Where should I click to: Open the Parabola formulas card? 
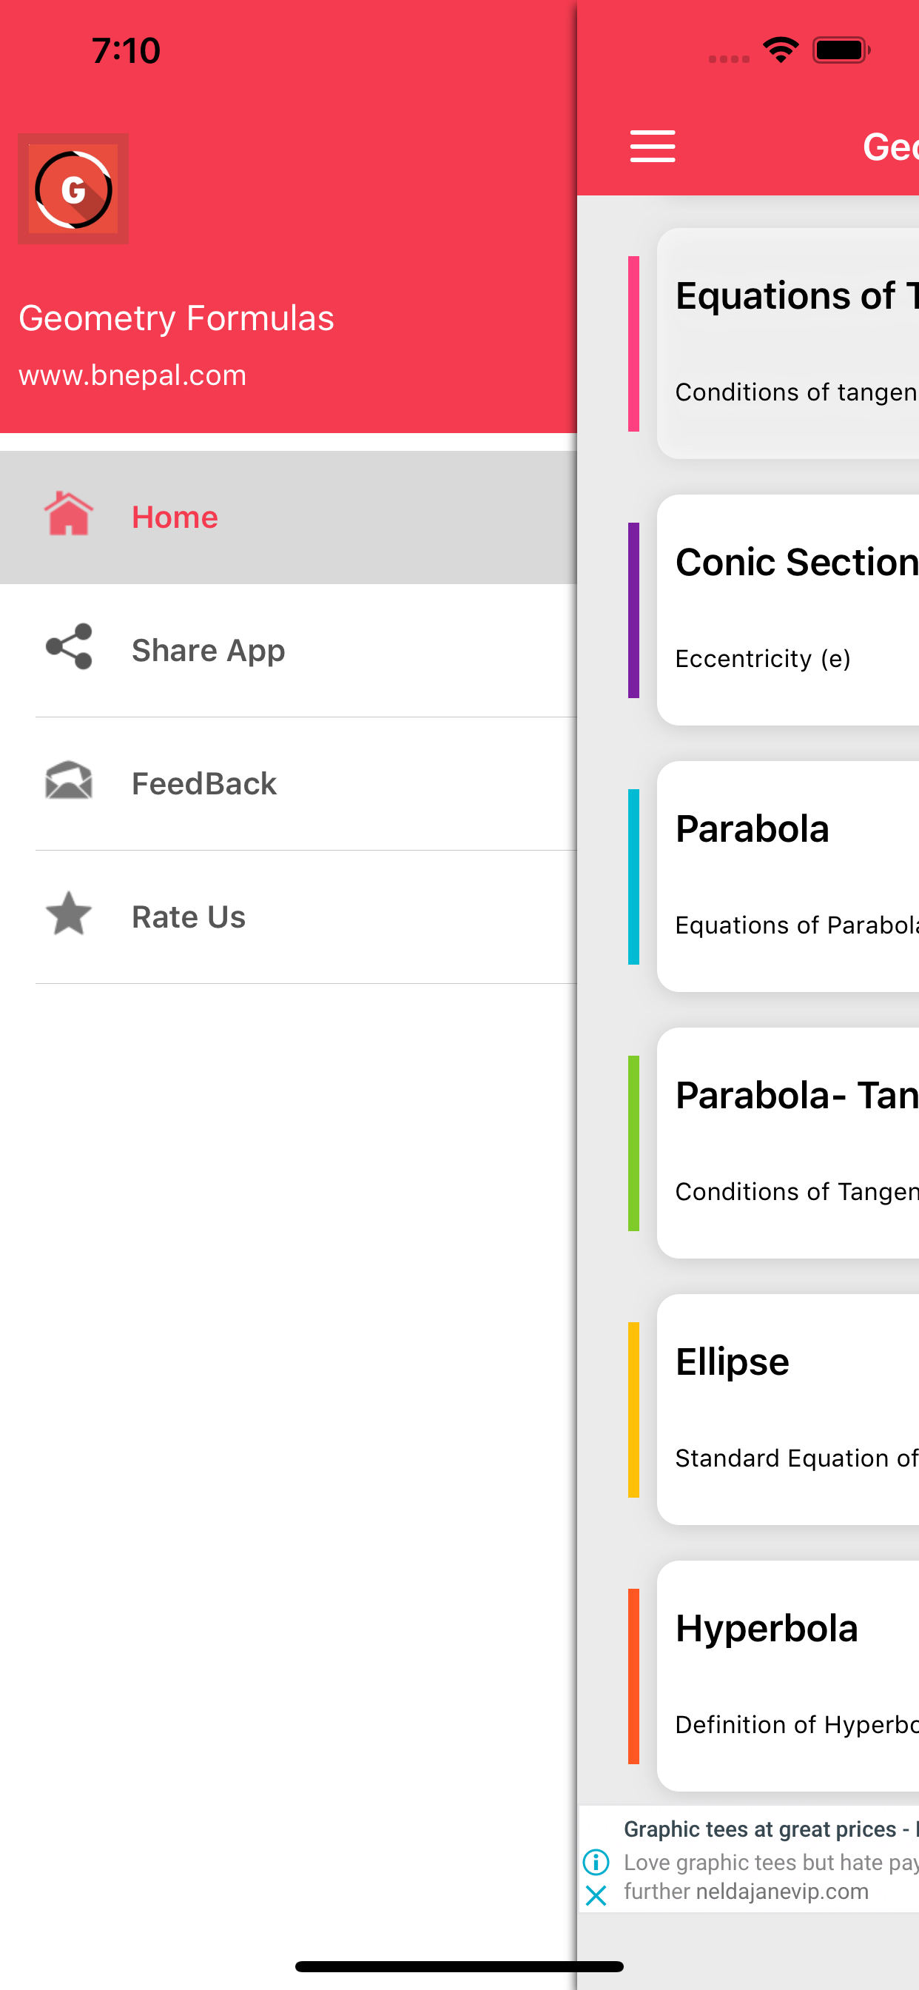click(x=788, y=877)
